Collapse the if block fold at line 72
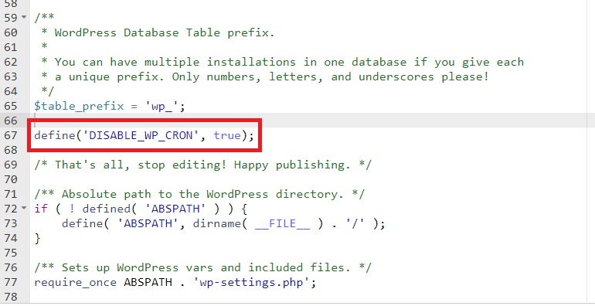 tap(24, 209)
